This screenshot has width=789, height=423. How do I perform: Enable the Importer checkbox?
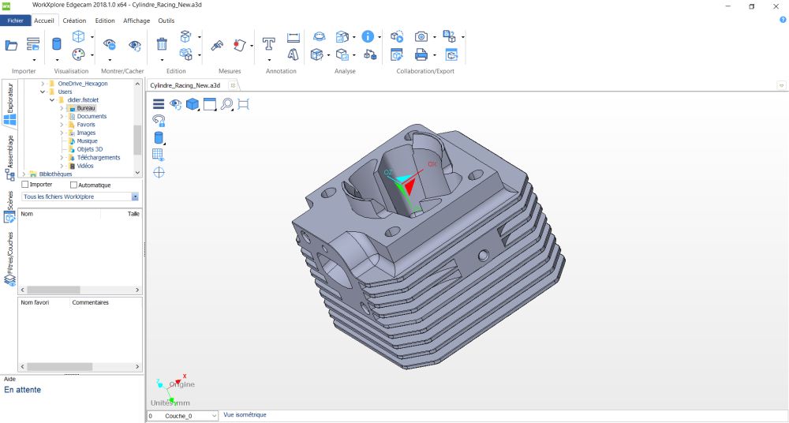25,185
